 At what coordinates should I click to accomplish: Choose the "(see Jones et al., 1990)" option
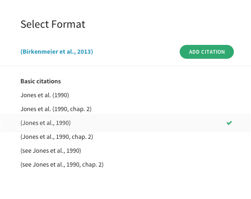pyautogui.click(x=125, y=151)
